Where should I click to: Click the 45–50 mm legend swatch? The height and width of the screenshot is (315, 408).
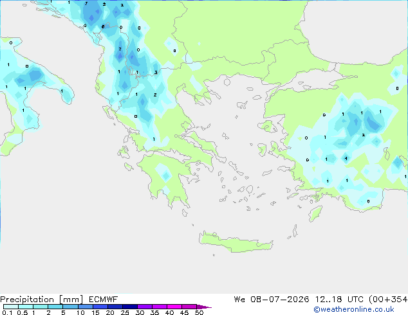189,307
